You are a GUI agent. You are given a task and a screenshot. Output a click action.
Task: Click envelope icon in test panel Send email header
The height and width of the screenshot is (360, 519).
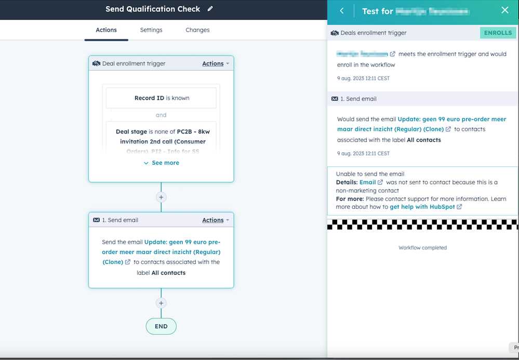(x=335, y=99)
